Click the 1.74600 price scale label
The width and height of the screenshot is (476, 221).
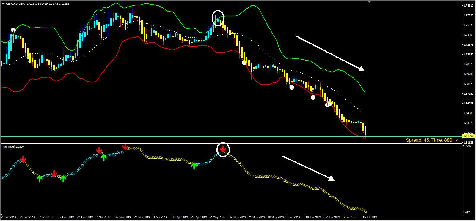coord(469,35)
